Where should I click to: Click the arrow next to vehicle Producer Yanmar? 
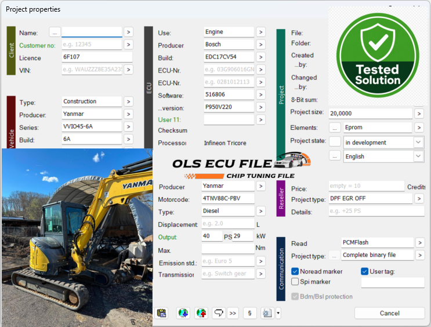click(x=128, y=114)
